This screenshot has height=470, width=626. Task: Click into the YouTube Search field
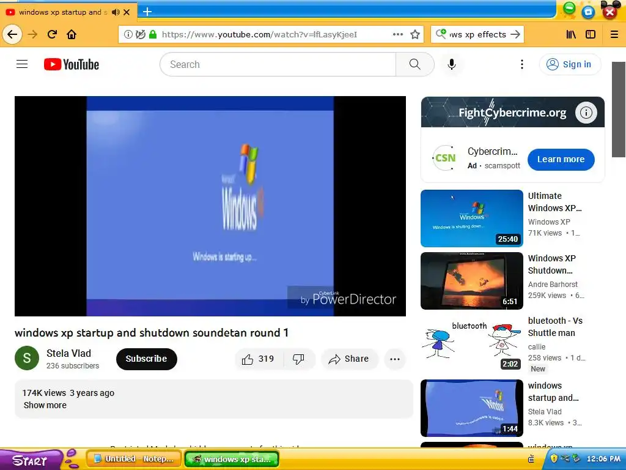[x=278, y=64]
